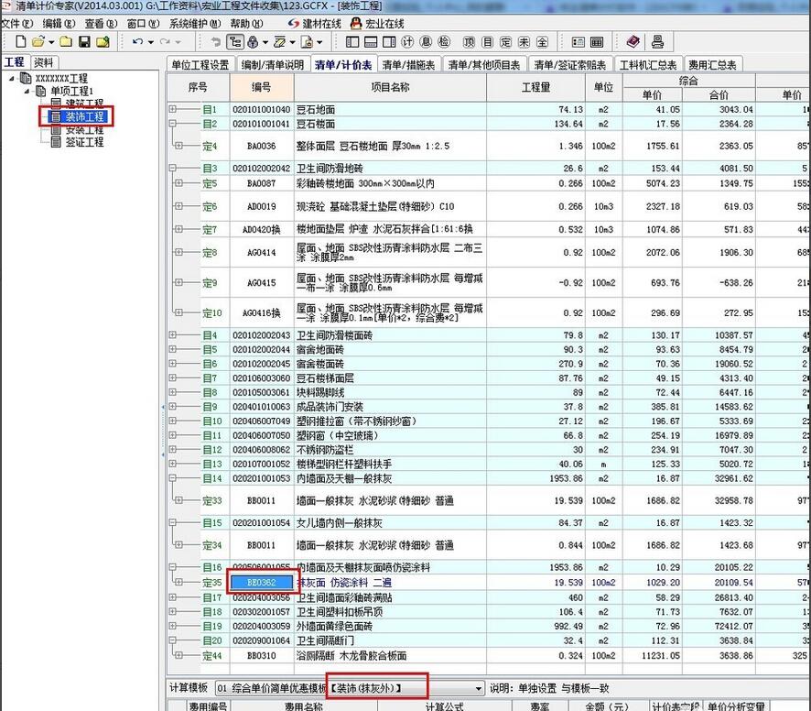Click the 项目名称 column header
This screenshot has width=811, height=711.
click(x=390, y=88)
